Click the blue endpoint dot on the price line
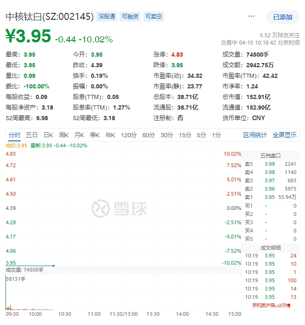This screenshot has height=325, width=305. (x=54, y=266)
